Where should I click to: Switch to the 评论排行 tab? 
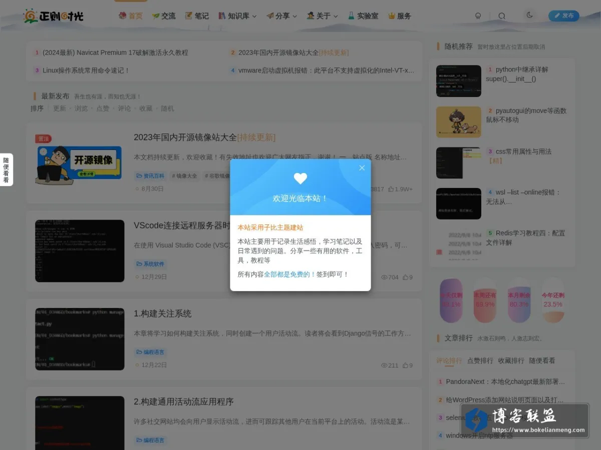449,360
